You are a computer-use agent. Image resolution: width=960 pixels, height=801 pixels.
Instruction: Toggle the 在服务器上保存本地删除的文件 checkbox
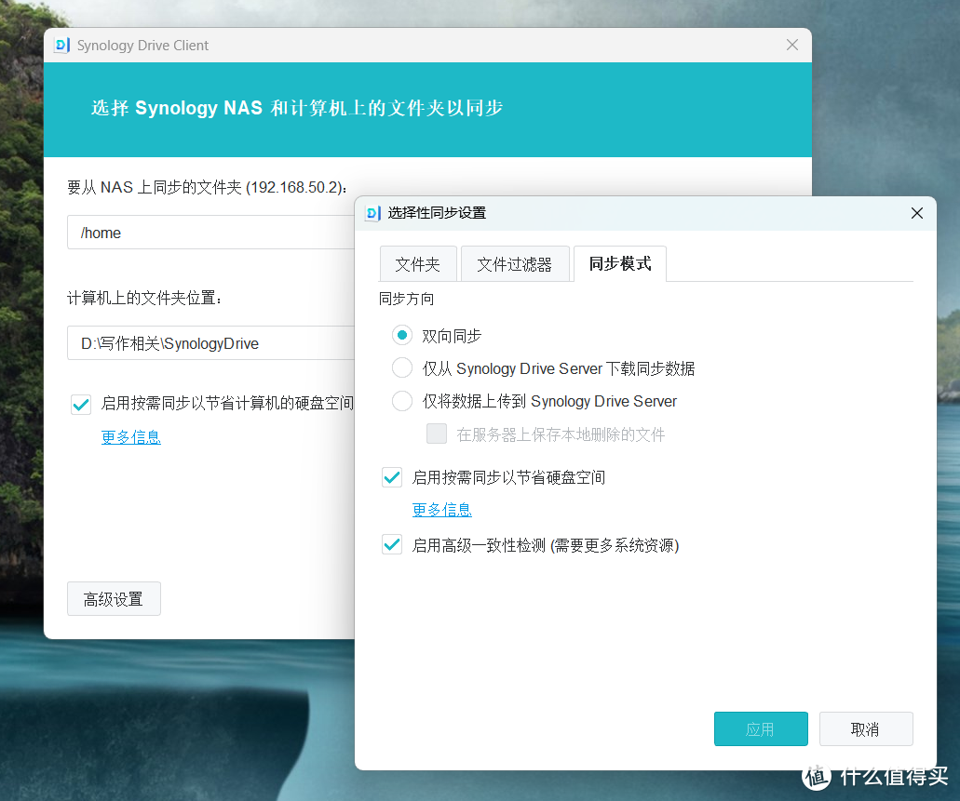click(436, 433)
